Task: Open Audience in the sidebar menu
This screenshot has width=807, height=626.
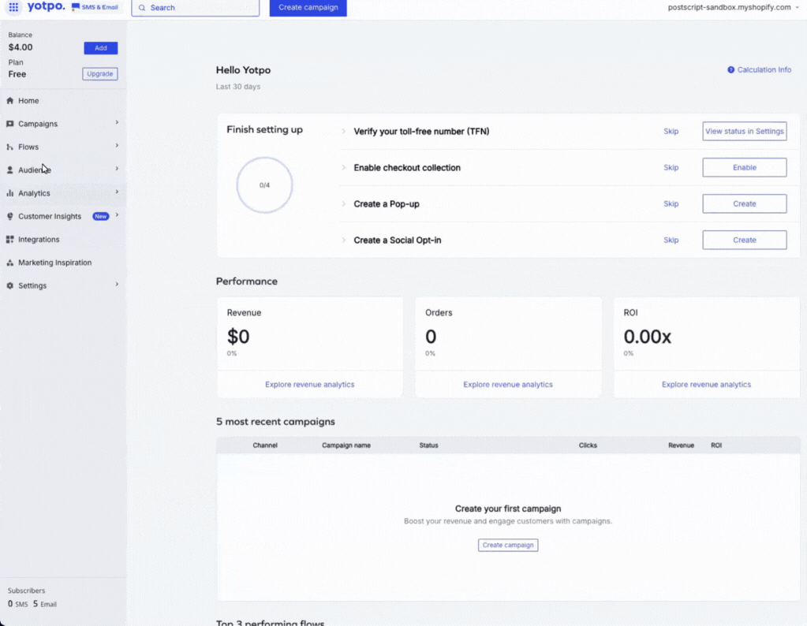Action: click(35, 170)
